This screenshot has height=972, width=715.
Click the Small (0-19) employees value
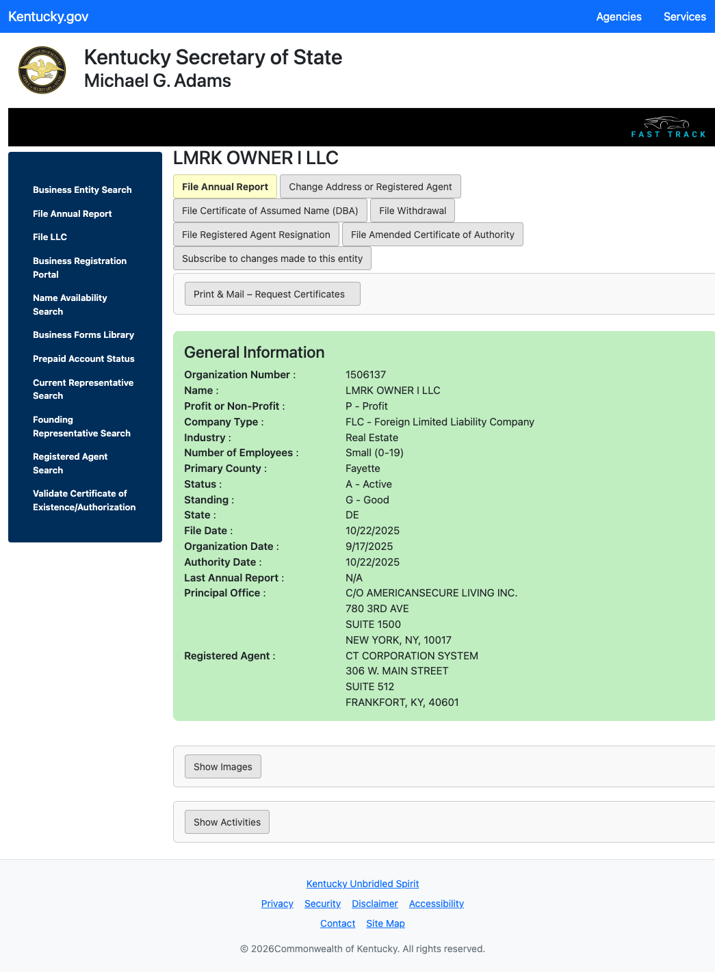pos(374,453)
